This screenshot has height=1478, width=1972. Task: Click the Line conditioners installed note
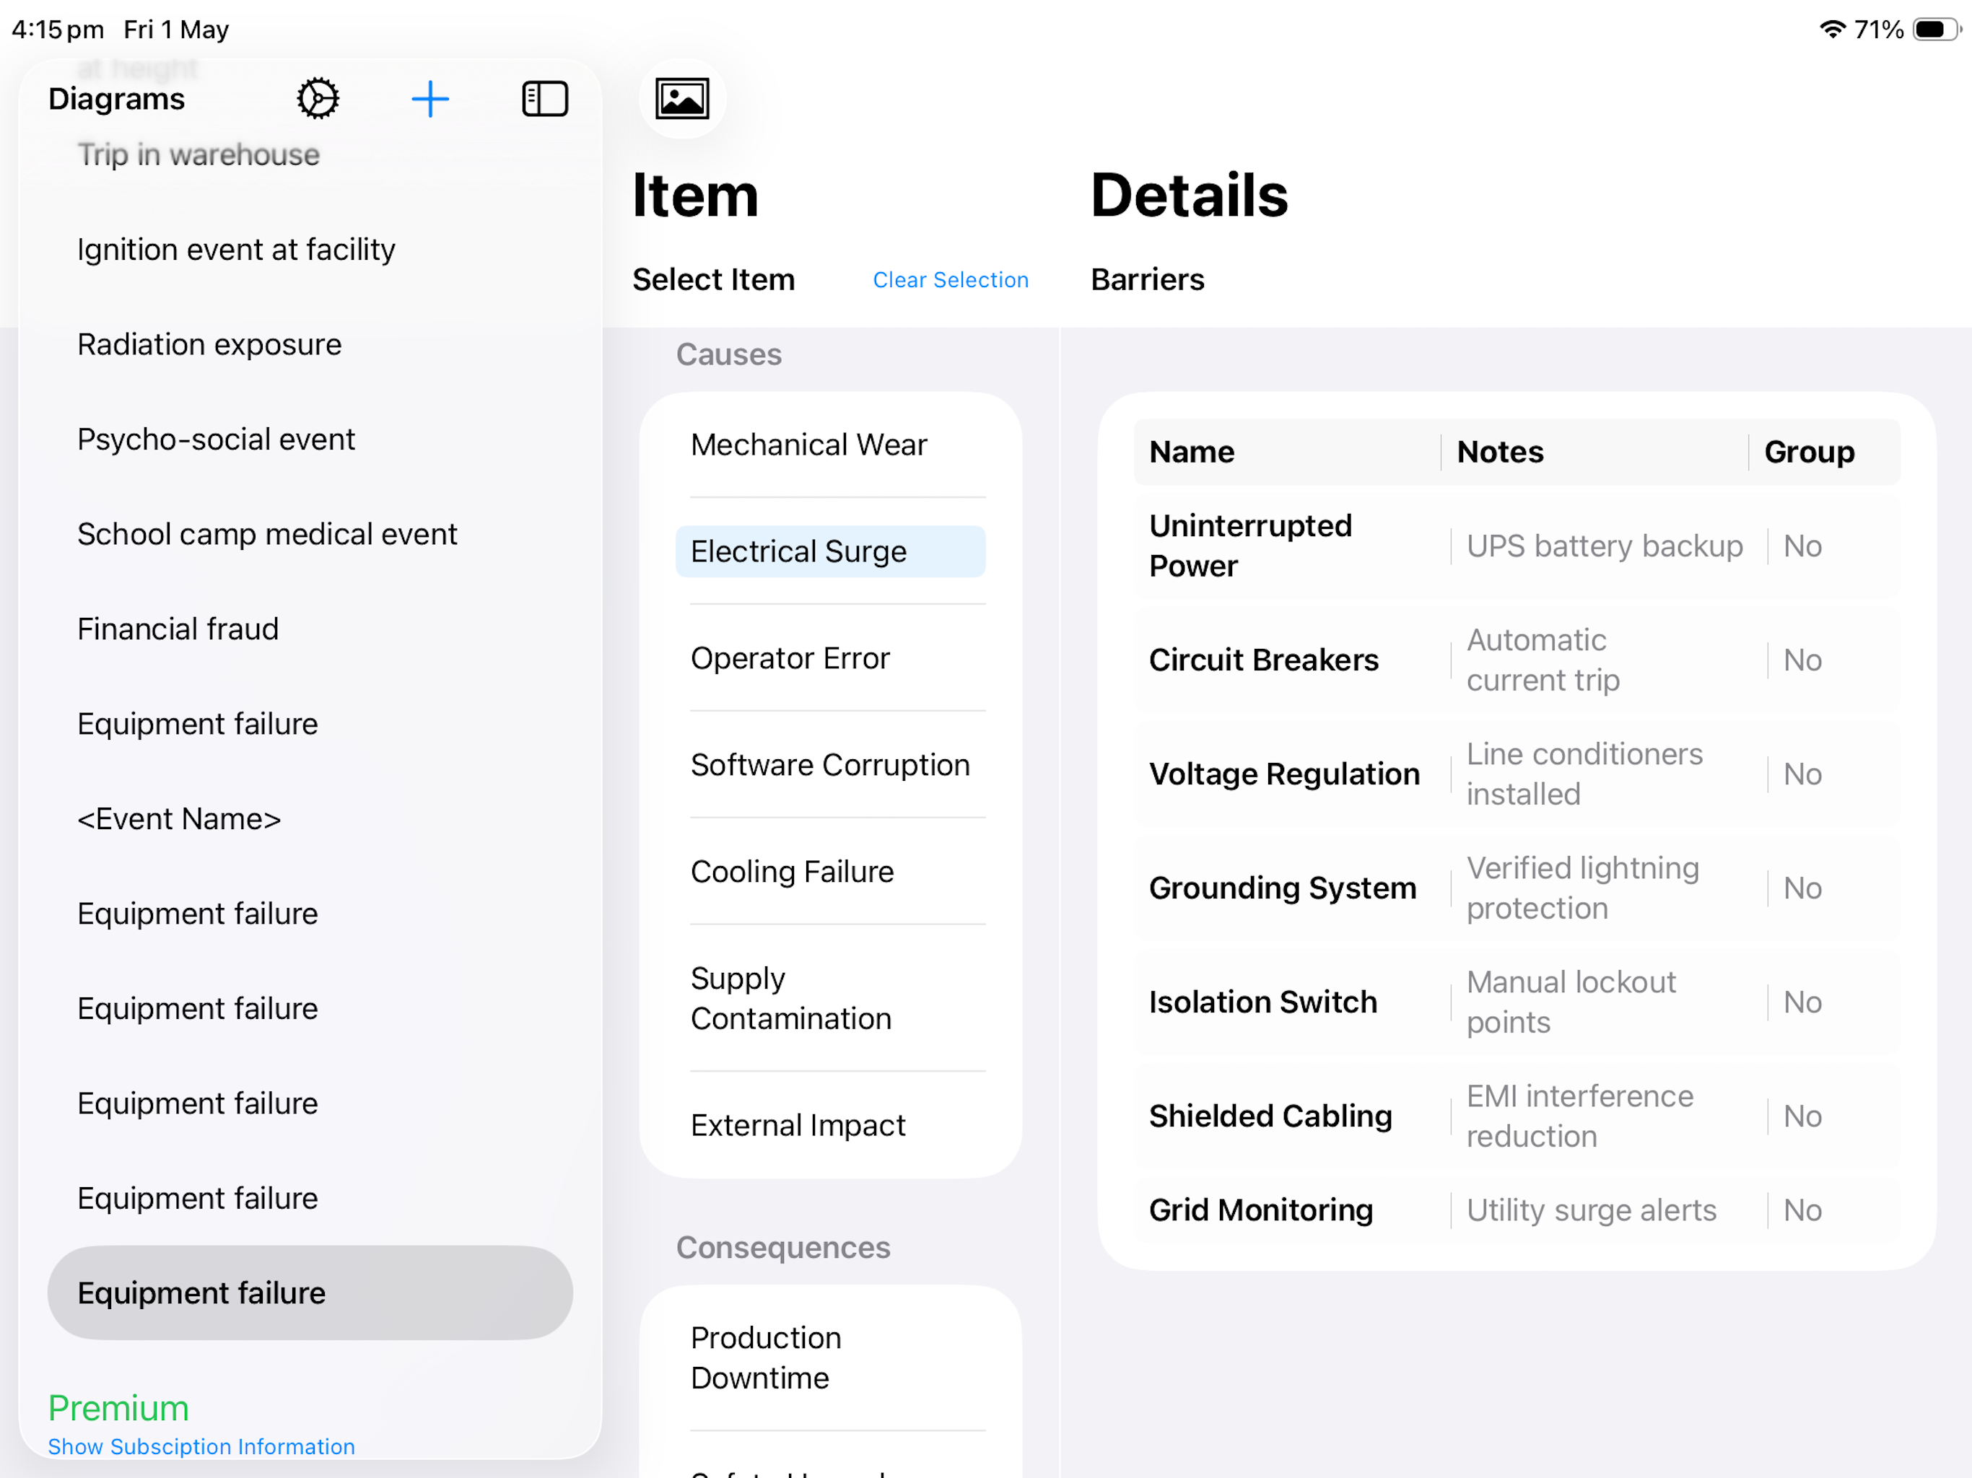pos(1584,774)
